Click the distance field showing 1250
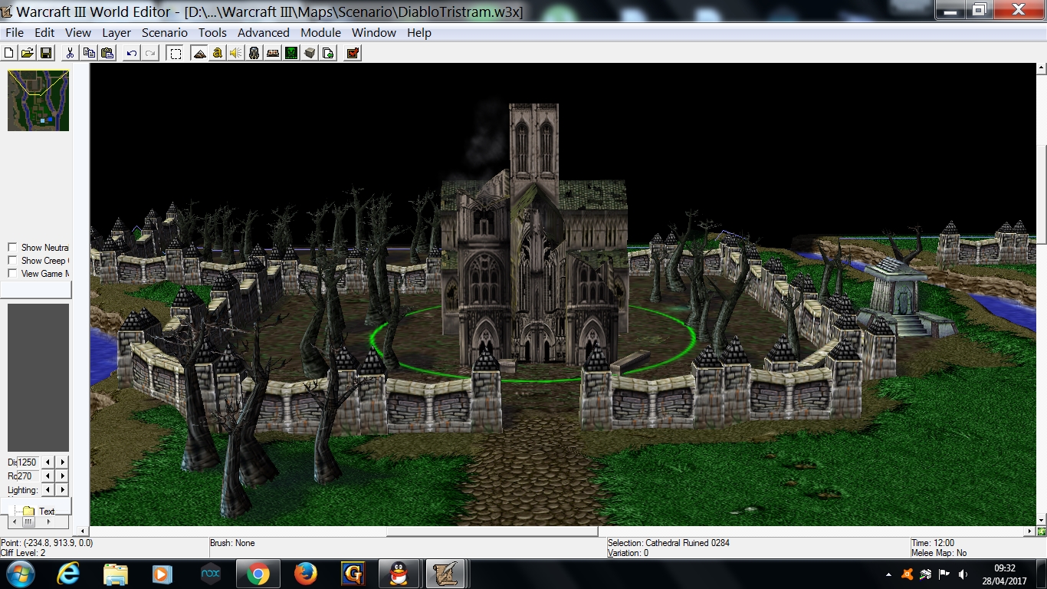Image resolution: width=1047 pixels, height=589 pixels. click(28, 462)
